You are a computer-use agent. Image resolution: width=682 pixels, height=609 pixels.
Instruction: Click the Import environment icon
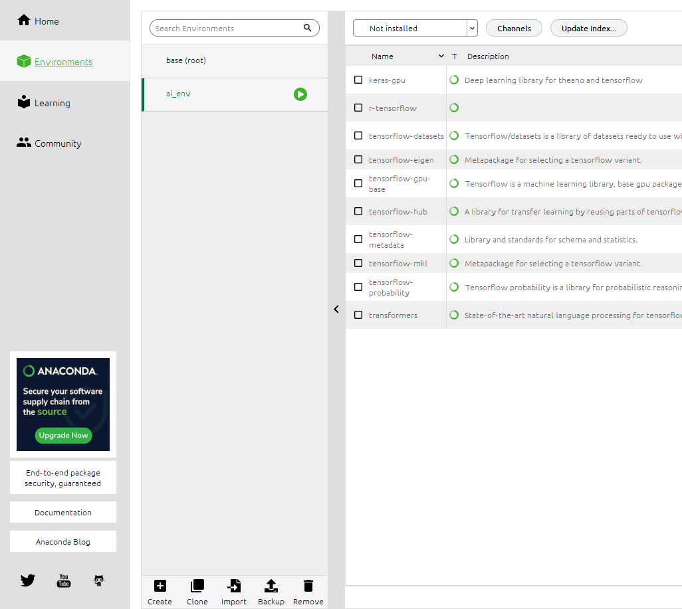pos(233,586)
